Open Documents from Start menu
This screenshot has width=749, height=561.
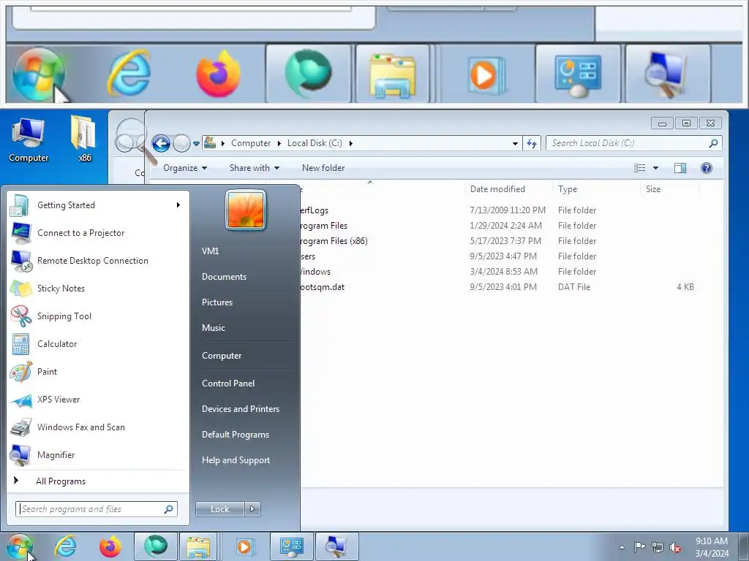coord(224,277)
